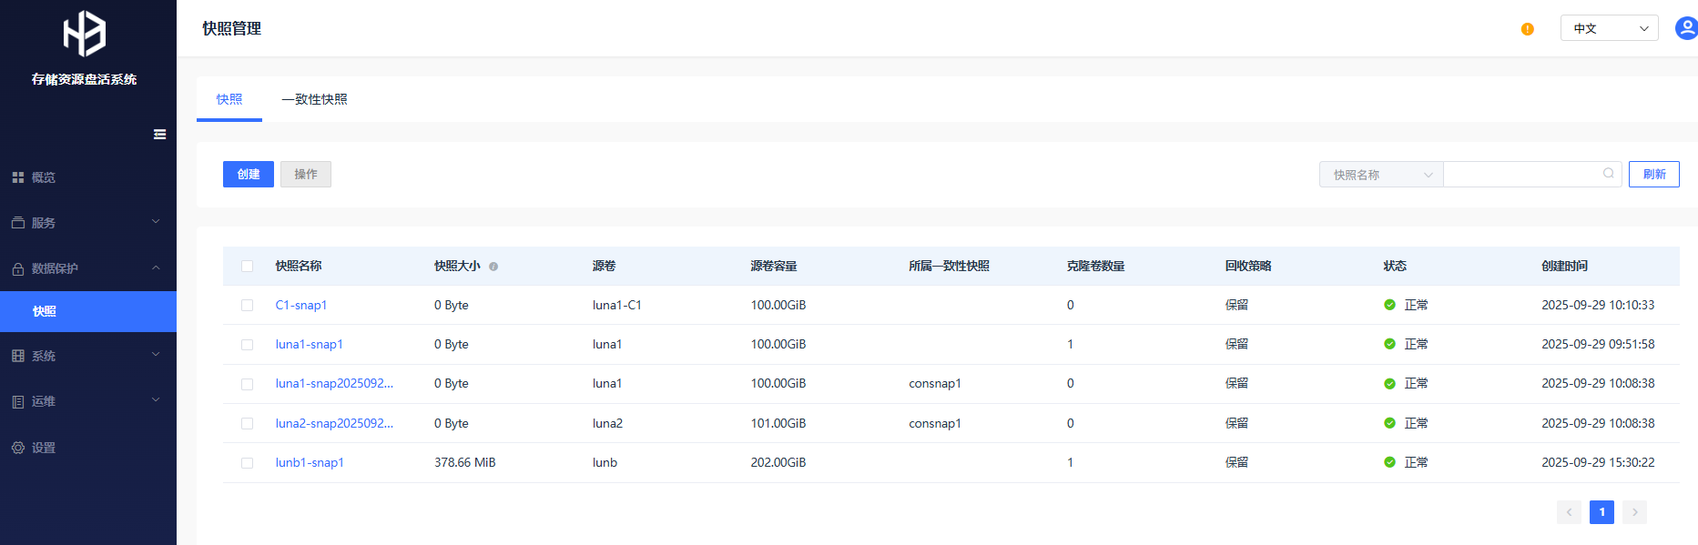
Task: Open 设置 settings in the sidebar
Action: [x=43, y=448]
